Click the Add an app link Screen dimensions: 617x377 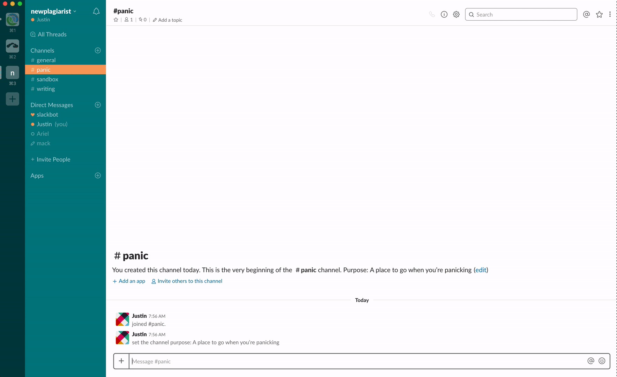point(129,281)
